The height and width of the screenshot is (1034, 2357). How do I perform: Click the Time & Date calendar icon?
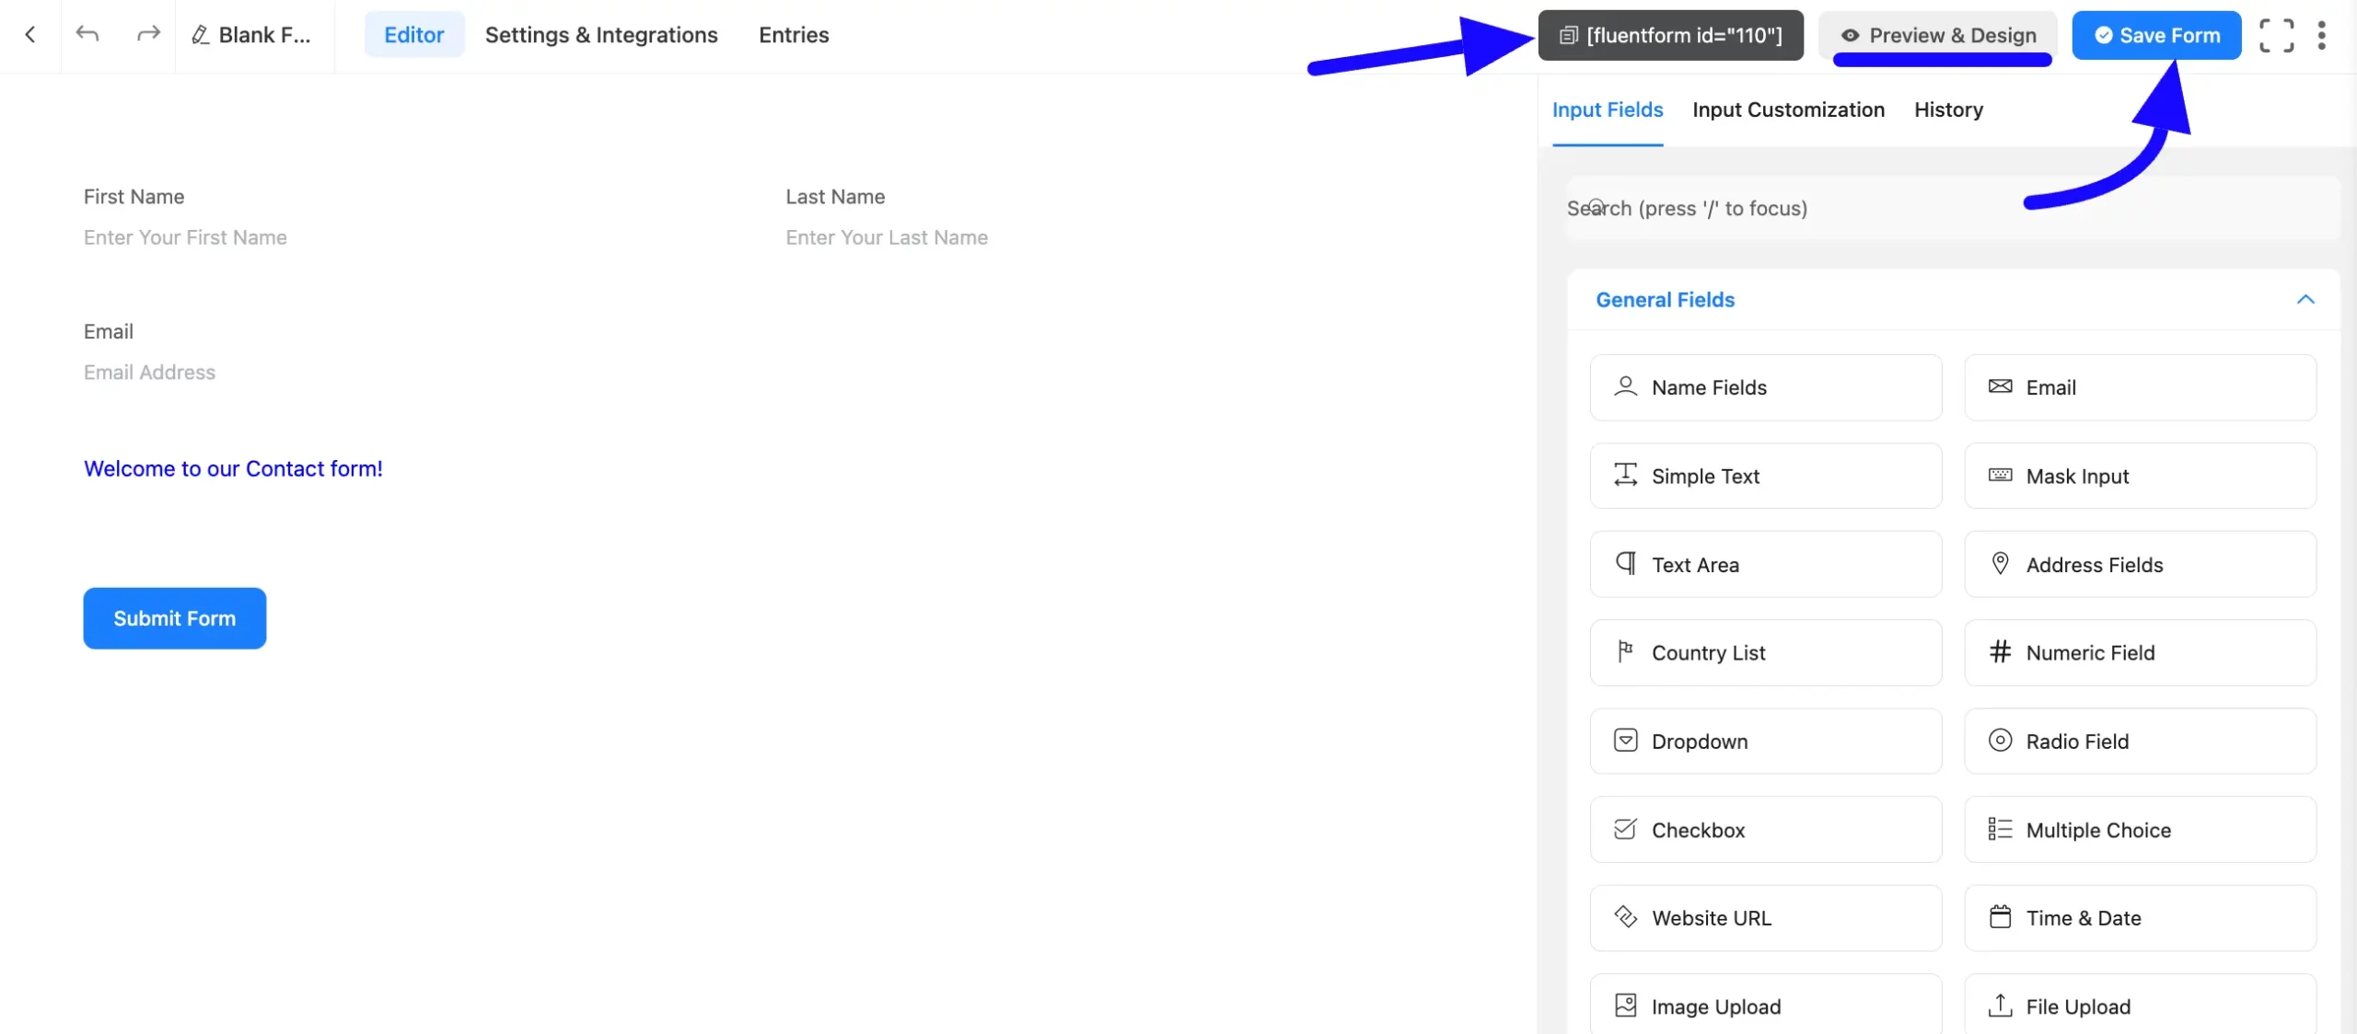point(2000,917)
